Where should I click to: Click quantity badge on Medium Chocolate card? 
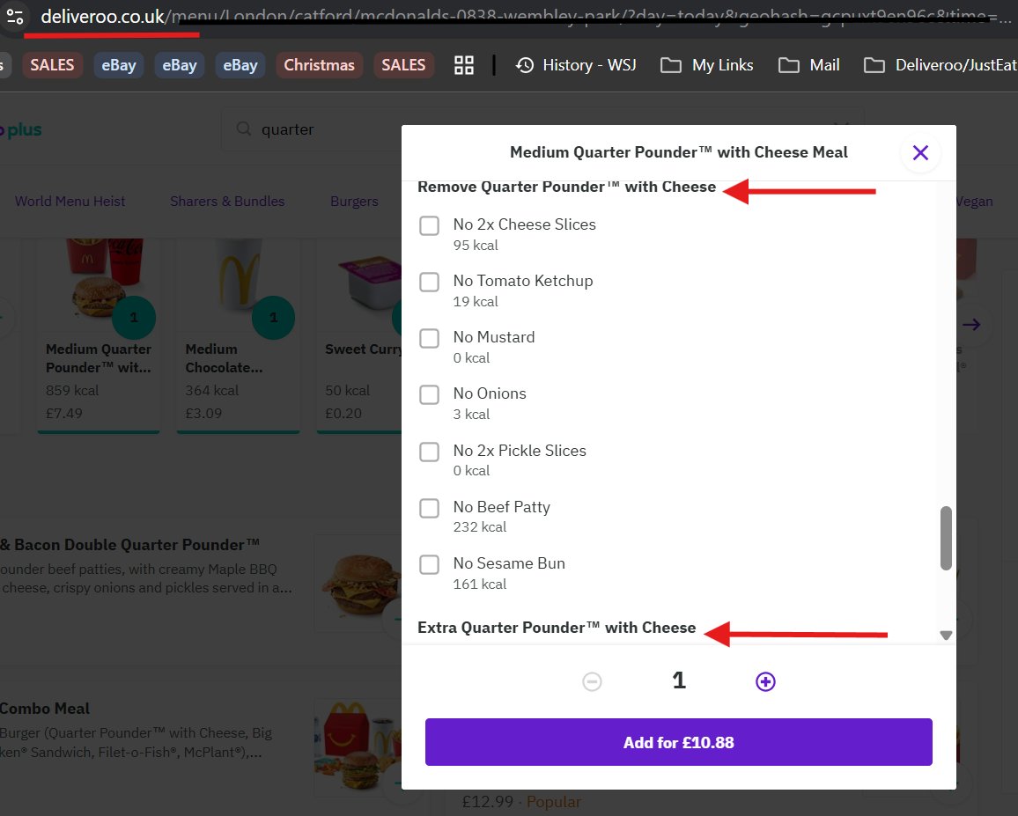(x=273, y=318)
